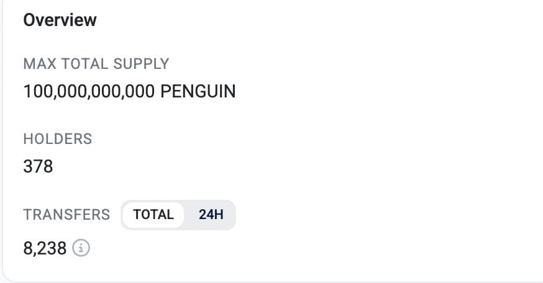Select the TOTAL transfers toggle

pos(153,215)
